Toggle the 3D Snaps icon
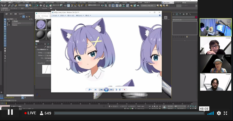The height and width of the screenshot is (121, 233). point(72,5)
